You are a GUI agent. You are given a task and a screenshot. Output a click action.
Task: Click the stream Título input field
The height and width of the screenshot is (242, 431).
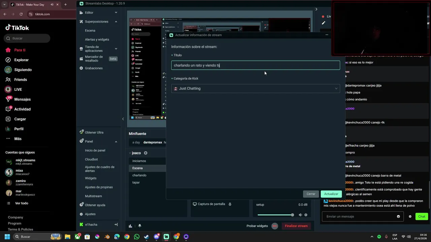coord(256,65)
